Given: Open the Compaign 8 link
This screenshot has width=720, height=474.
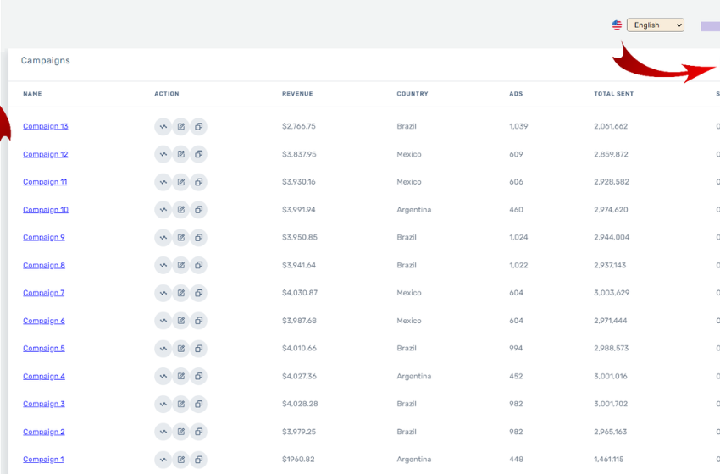Looking at the screenshot, I should (x=43, y=265).
